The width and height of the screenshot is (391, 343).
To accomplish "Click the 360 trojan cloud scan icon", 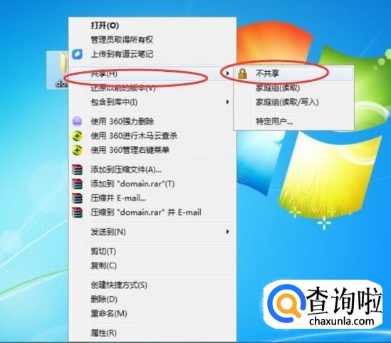I will [78, 136].
